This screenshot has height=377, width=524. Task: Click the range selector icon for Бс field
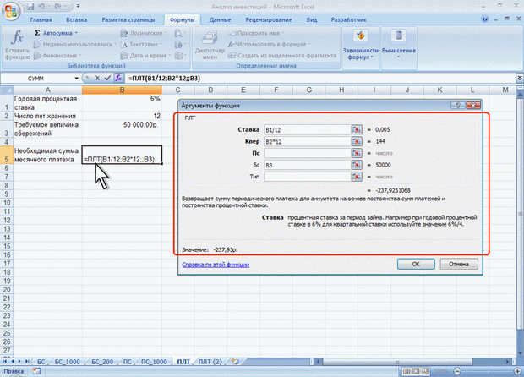(x=357, y=166)
